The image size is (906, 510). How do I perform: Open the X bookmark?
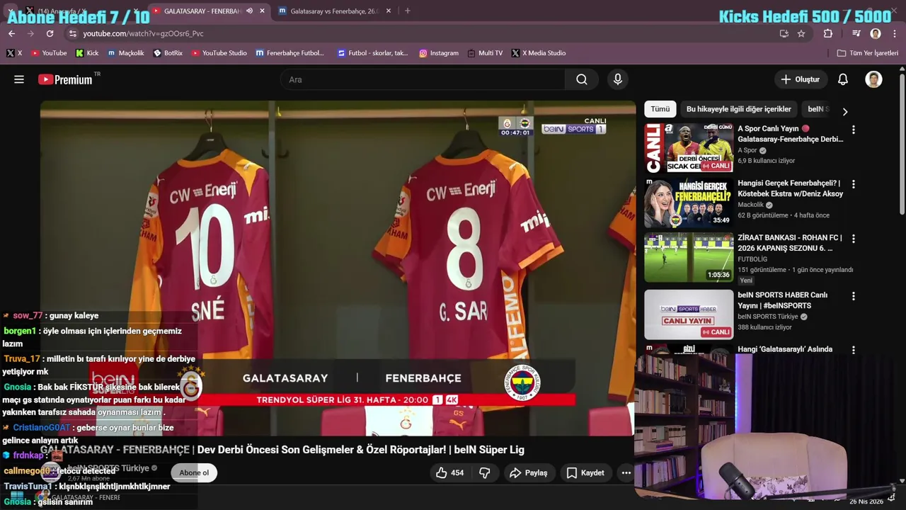[14, 53]
